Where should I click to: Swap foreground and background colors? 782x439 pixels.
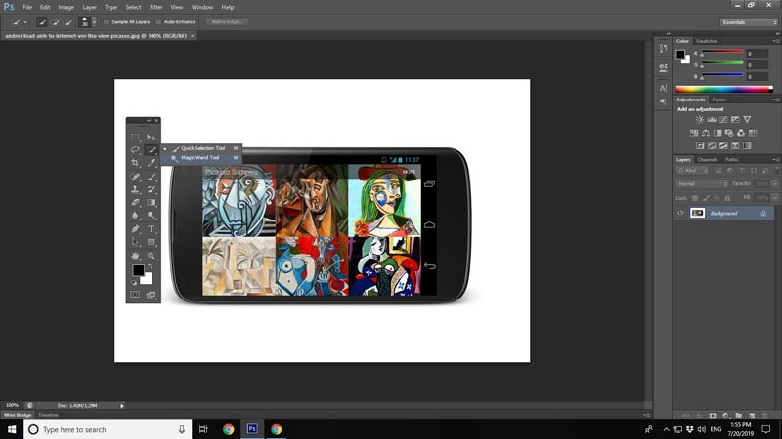pyautogui.click(x=151, y=267)
